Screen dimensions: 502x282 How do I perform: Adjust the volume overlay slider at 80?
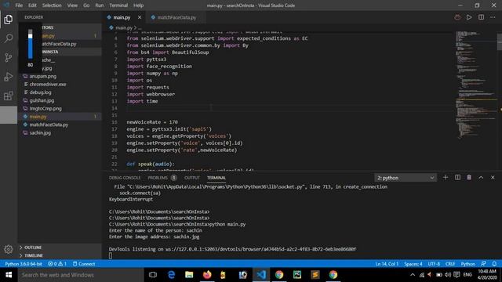(x=30, y=44)
